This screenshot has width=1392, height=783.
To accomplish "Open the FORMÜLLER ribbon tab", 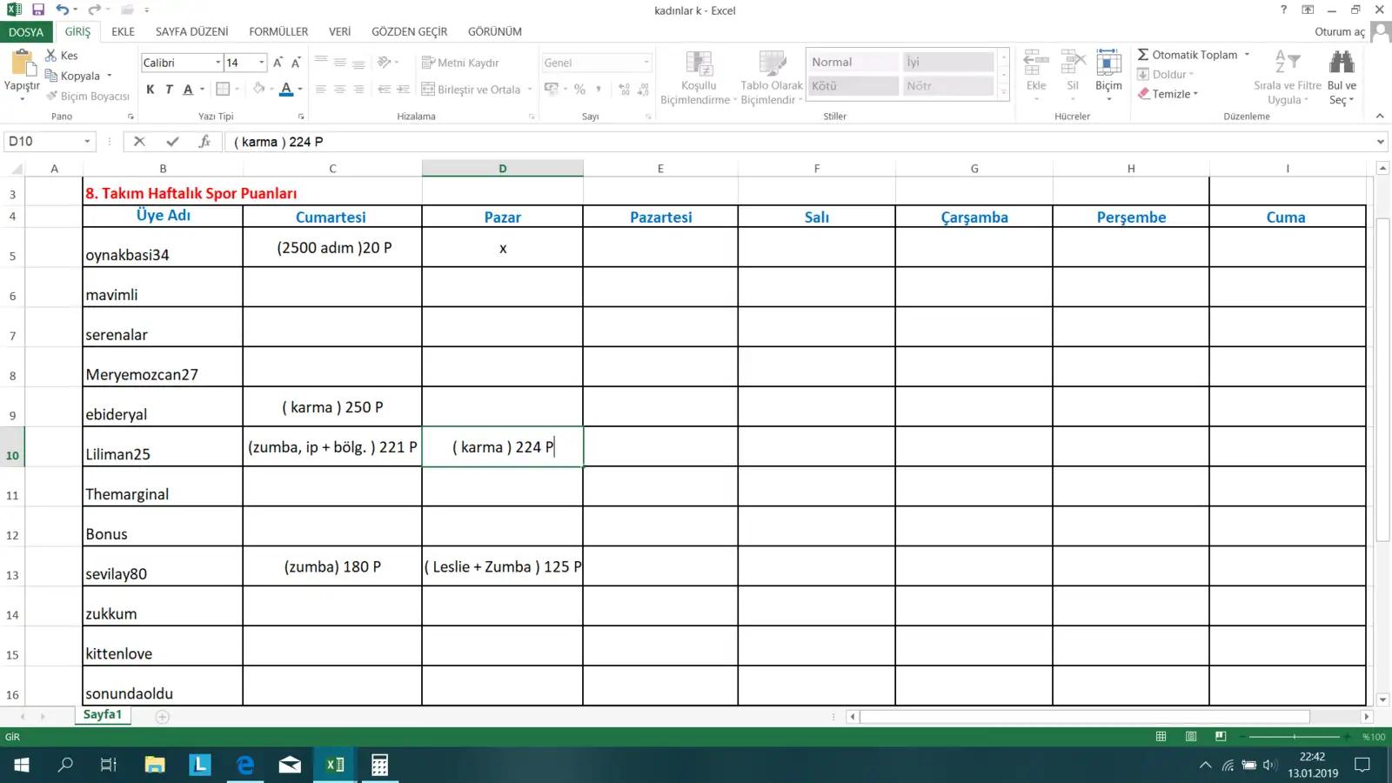I will coord(278,31).
